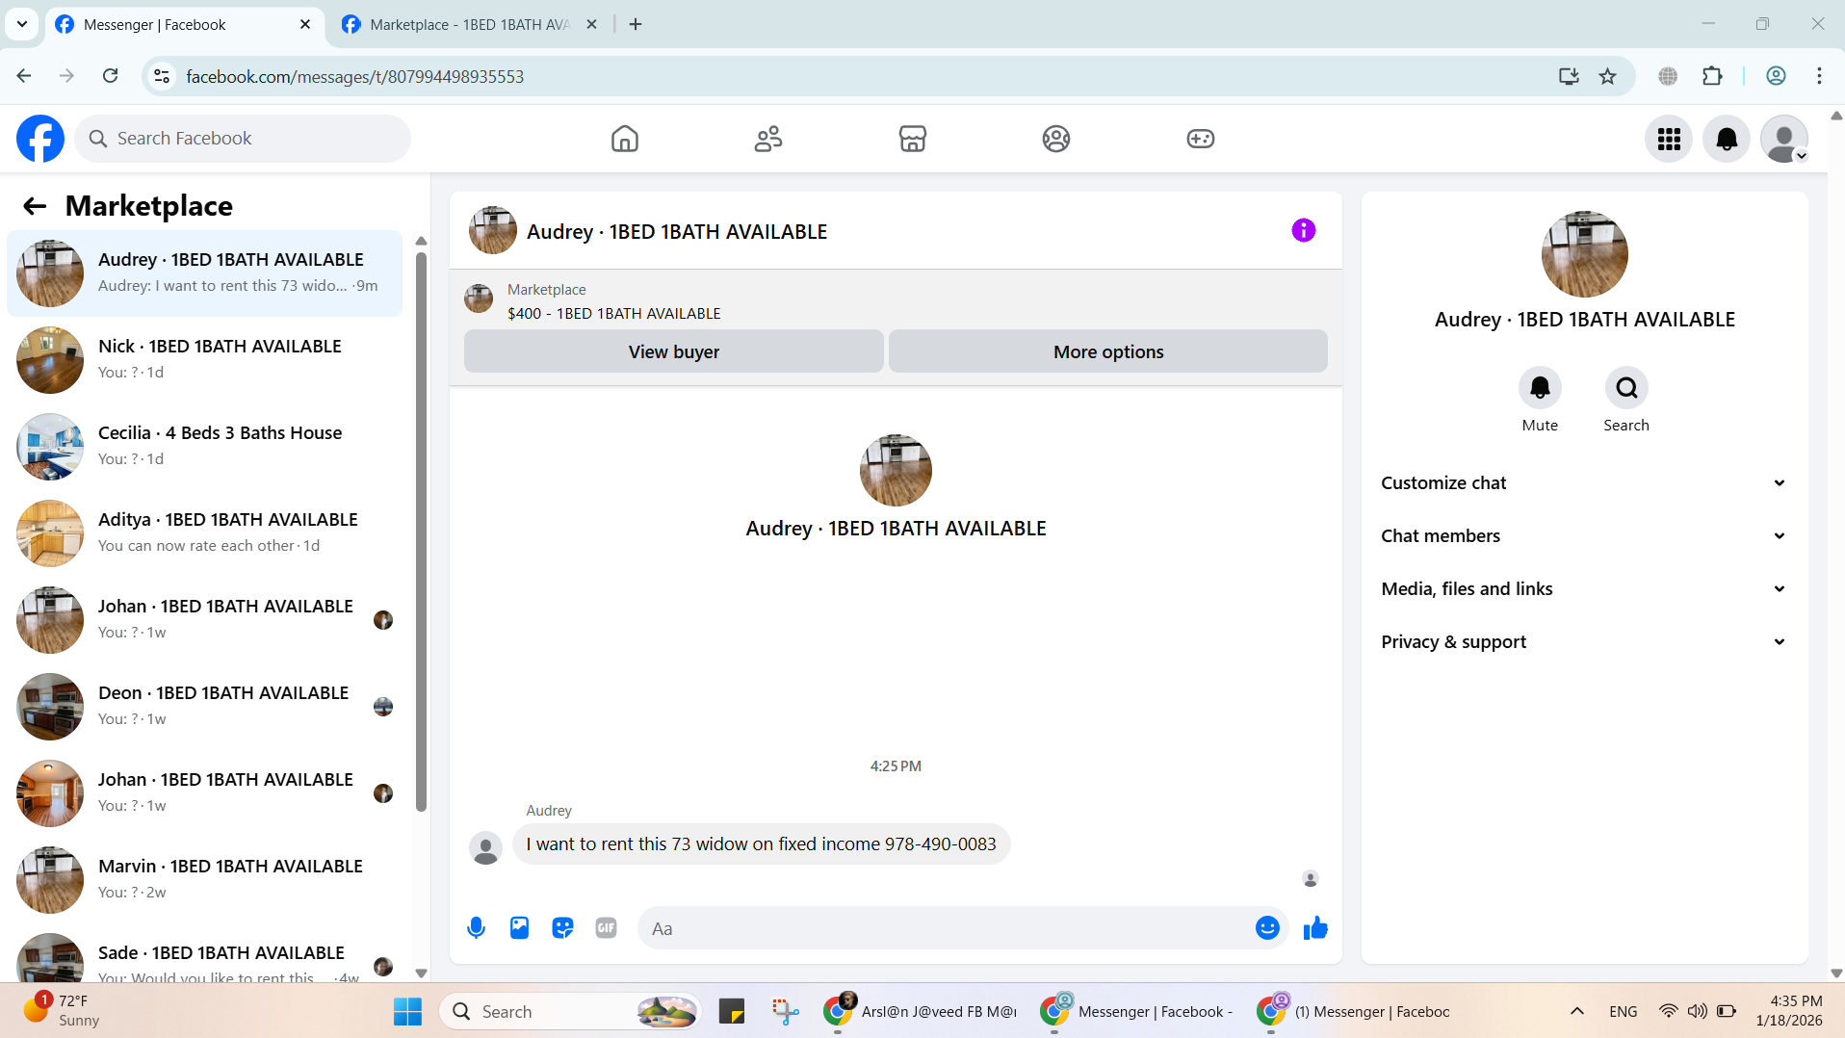Switch to Messenger | Facebook tab
This screenshot has height=1038, width=1845.
183,25
